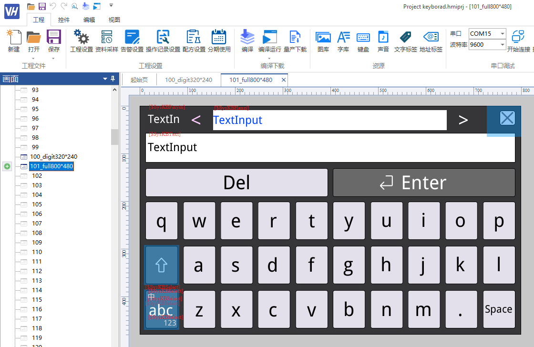Viewport: 534px width, 347px height.
Task: Click the blue TextInput field on canvas
Action: [x=329, y=120]
